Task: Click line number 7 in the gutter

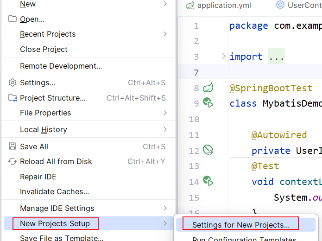Action: (196, 72)
